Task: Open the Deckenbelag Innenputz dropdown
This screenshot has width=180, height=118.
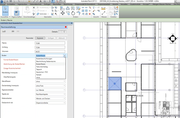Action: tap(51, 86)
